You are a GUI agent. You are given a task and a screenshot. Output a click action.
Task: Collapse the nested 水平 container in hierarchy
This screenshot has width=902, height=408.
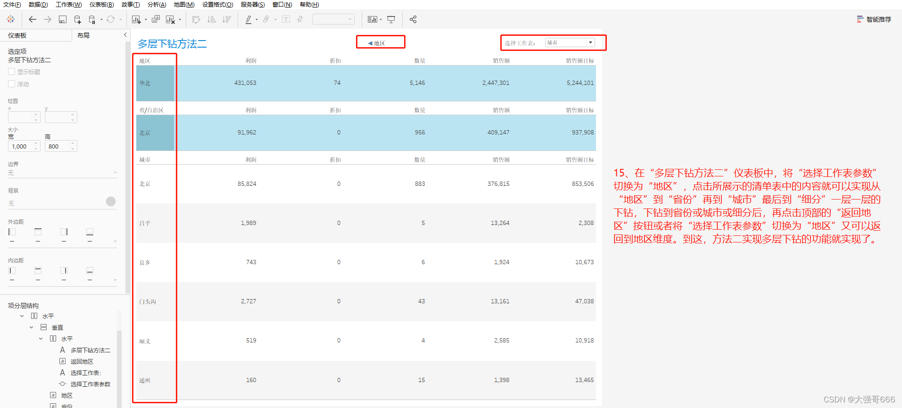(41, 339)
